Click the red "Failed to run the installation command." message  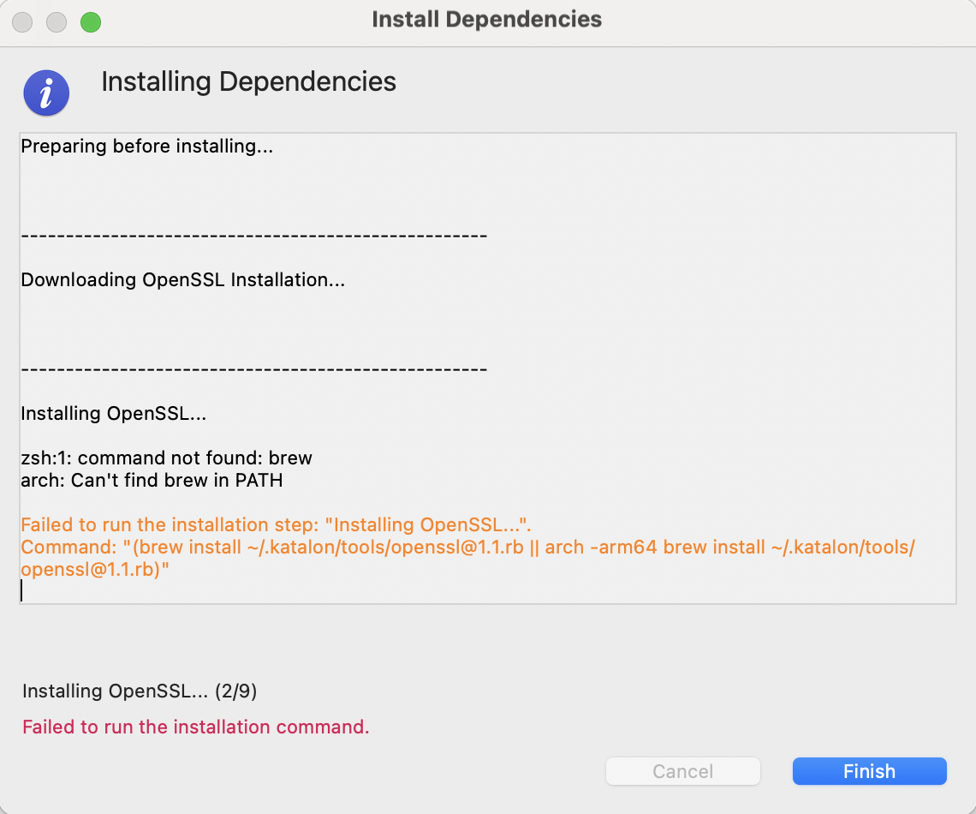click(x=195, y=727)
